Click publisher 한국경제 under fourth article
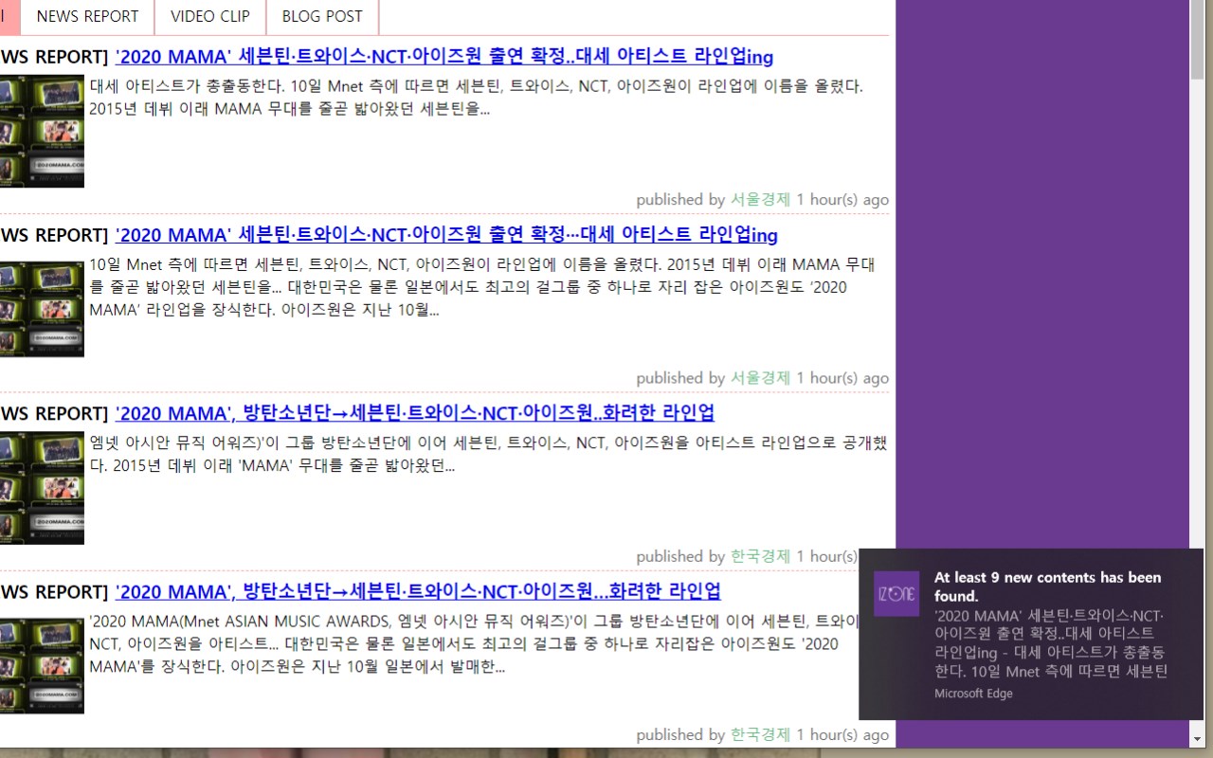 760,733
